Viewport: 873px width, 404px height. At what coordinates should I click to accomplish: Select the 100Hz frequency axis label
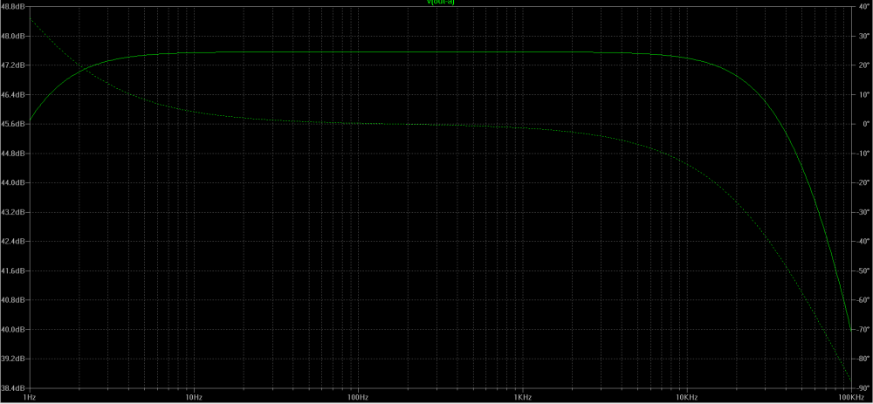[x=358, y=398]
